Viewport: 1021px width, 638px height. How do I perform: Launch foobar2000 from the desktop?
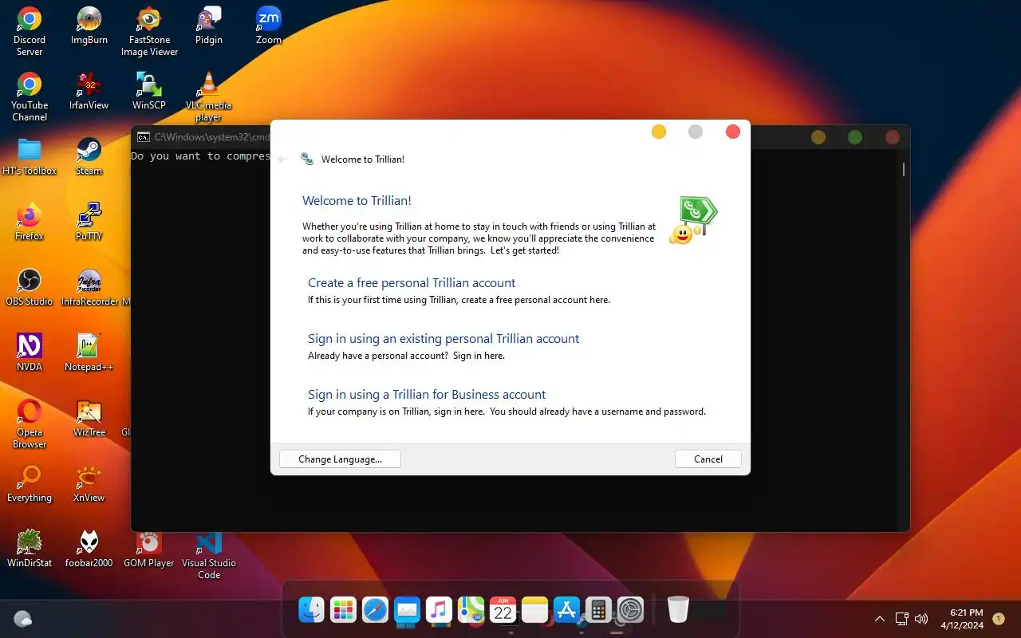[89, 549]
